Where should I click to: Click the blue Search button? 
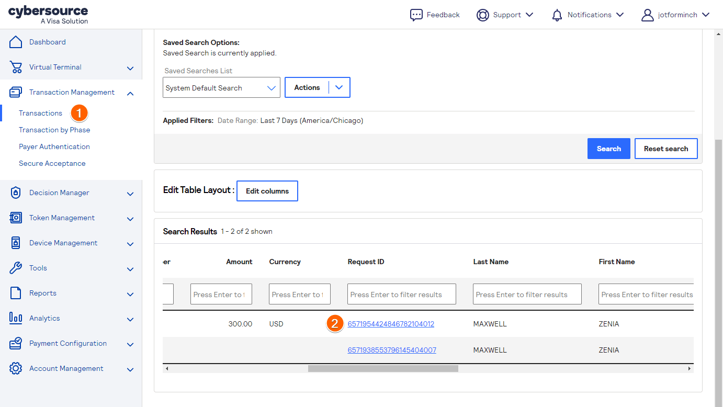[x=608, y=149]
